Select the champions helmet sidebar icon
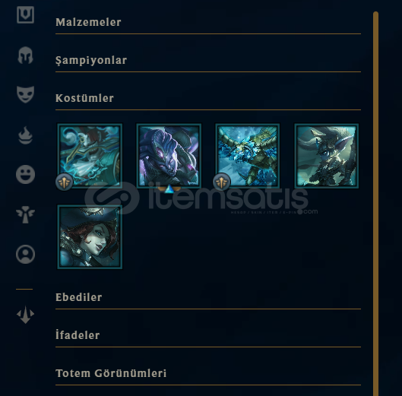 (x=25, y=55)
